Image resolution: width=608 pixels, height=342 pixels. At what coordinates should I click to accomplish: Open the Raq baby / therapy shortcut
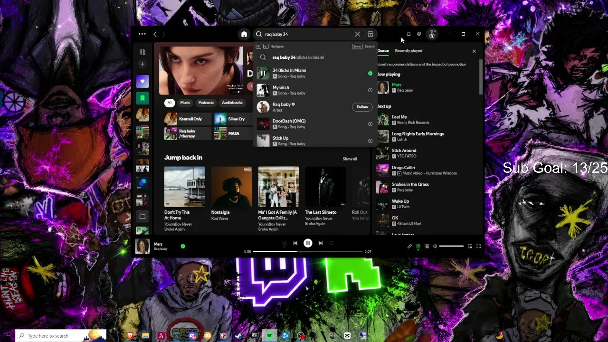pos(188,134)
